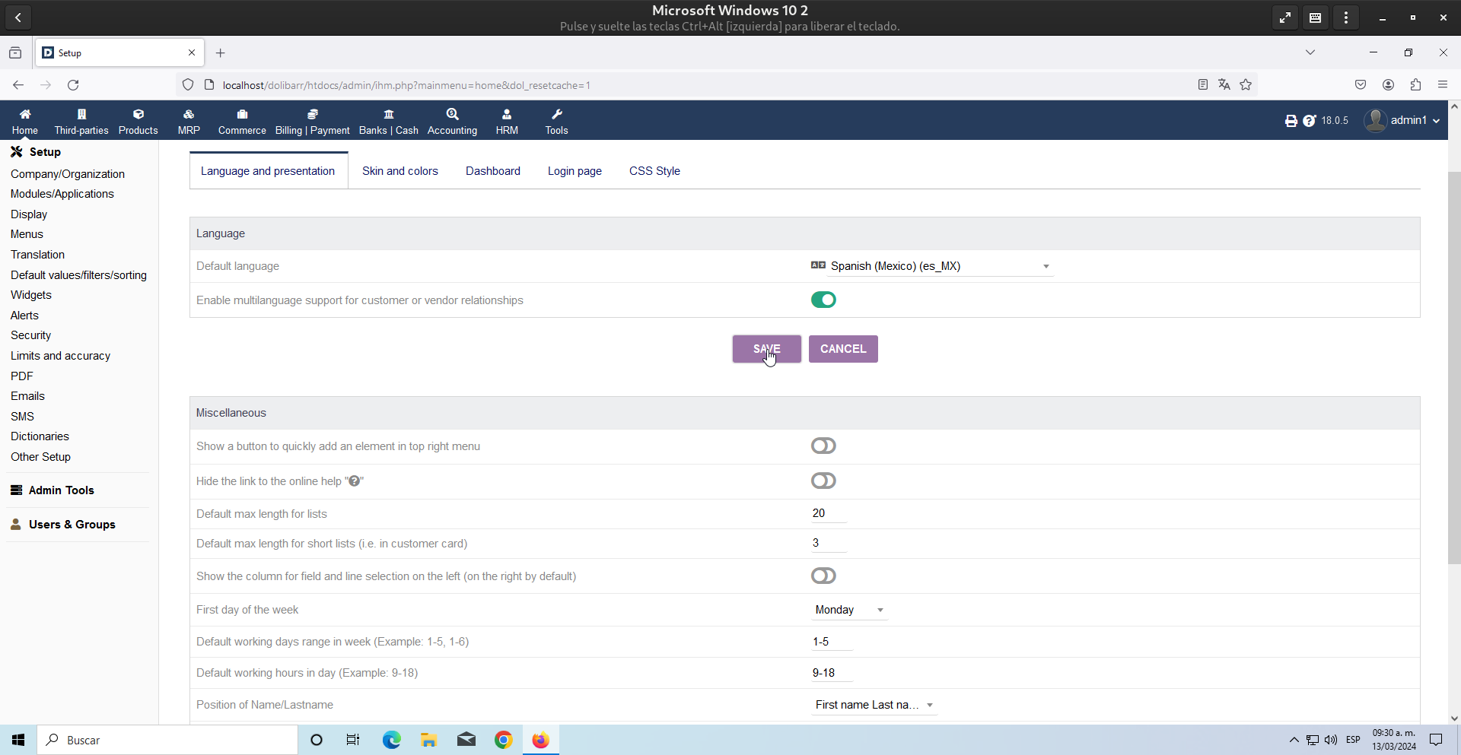Image resolution: width=1461 pixels, height=755 pixels.
Task: Enable quick add button in top right menu
Action: [x=823, y=446]
